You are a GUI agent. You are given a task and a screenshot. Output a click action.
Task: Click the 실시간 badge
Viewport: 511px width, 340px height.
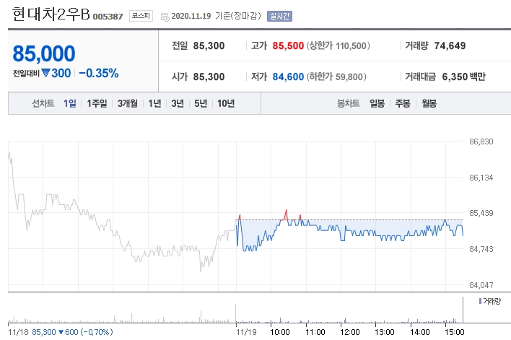[279, 16]
